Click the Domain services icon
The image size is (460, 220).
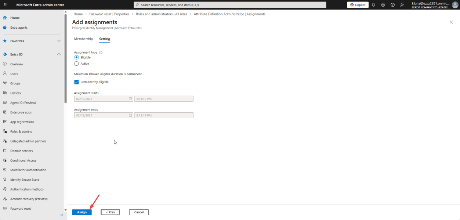click(x=5, y=151)
